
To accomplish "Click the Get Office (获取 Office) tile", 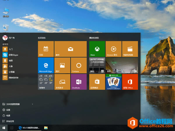I will pyautogui.click(x=130, y=82).
